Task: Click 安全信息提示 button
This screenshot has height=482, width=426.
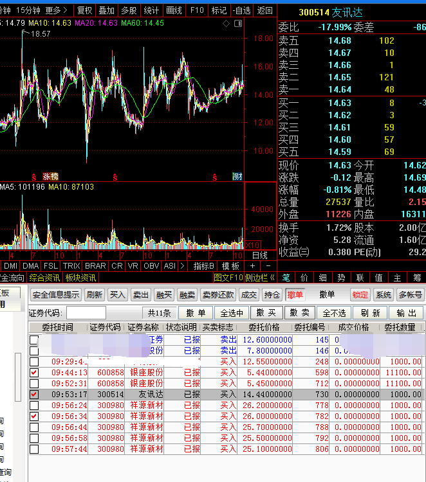Action: pos(56,295)
